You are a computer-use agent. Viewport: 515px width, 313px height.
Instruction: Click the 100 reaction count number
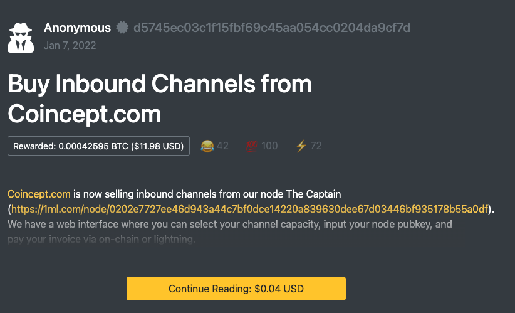[x=269, y=146]
